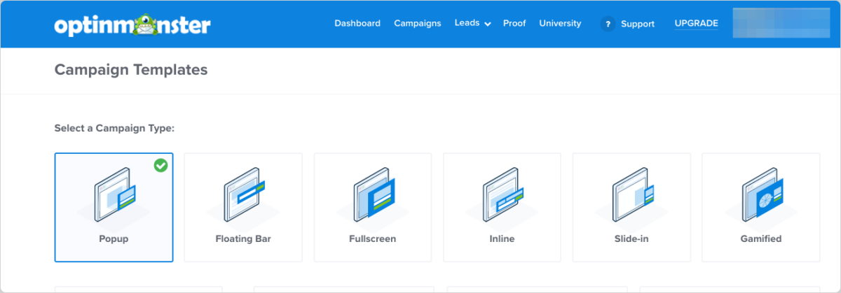Navigate to Proof in top navigation
The image size is (841, 293).
514,23
